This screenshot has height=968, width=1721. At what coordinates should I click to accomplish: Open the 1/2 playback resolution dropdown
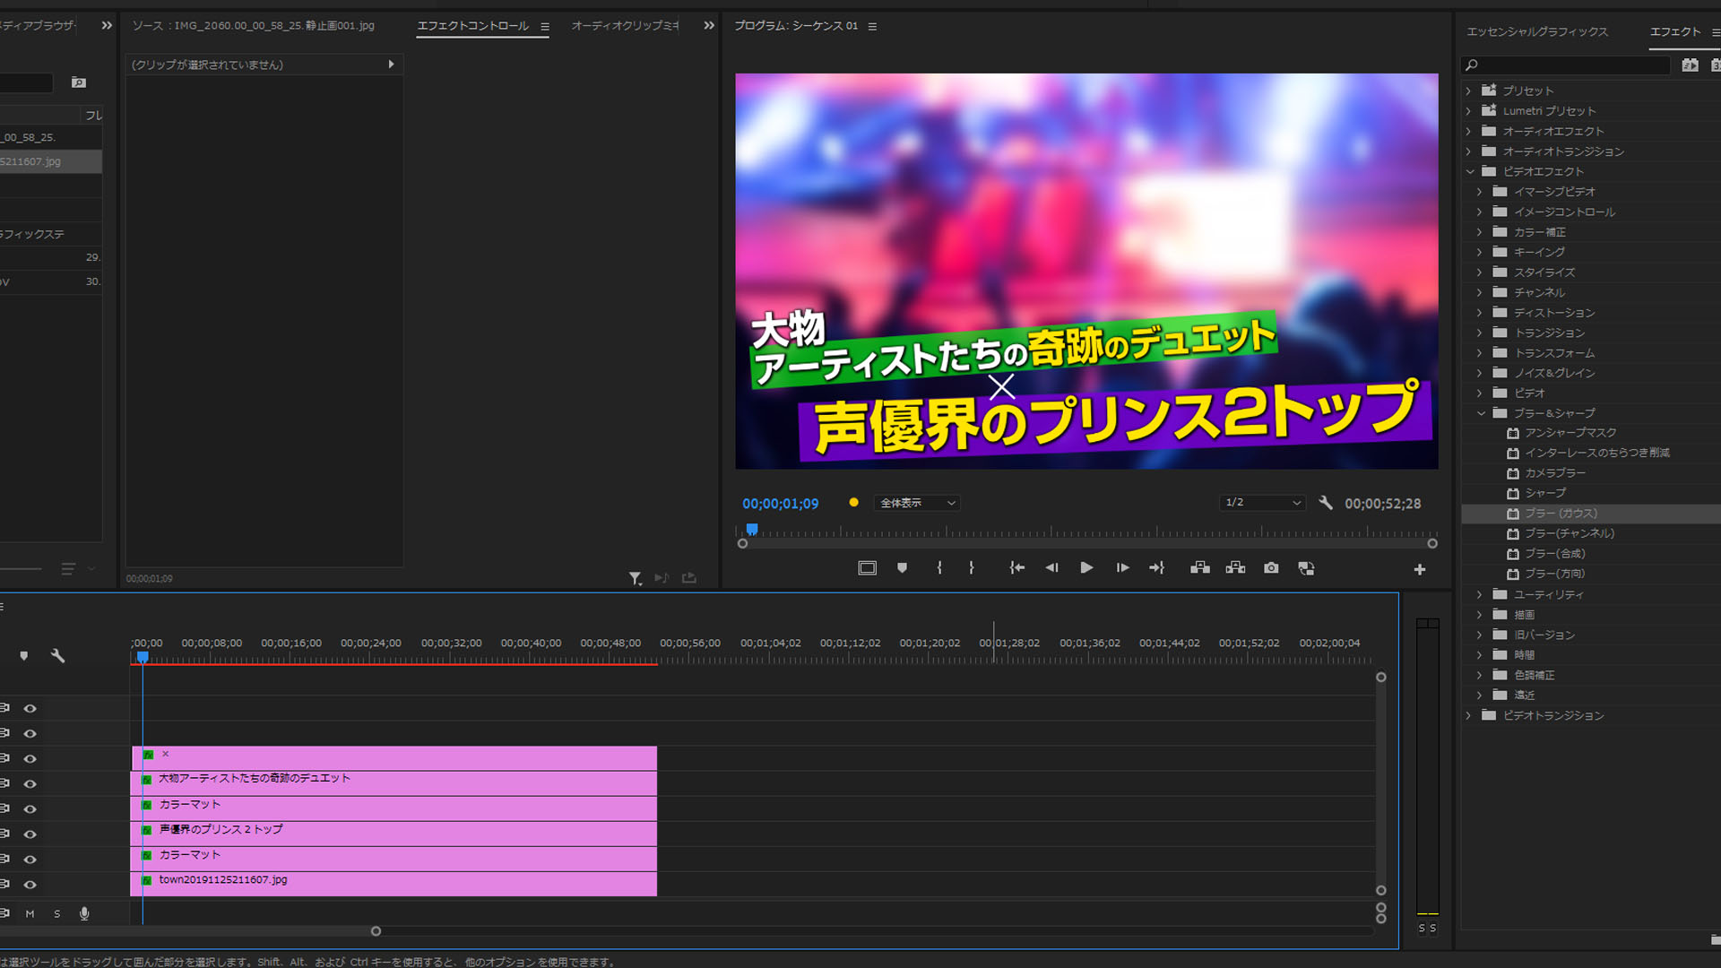[1263, 503]
